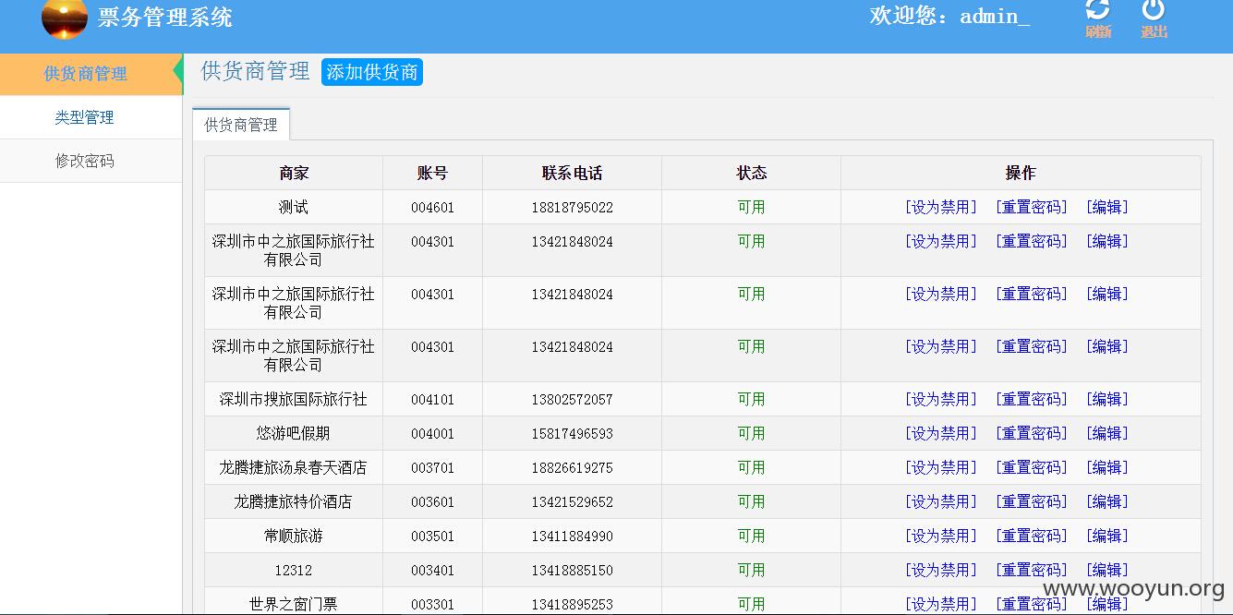Click account number 004601
Image resolution: width=1233 pixels, height=615 pixels.
[x=432, y=208]
